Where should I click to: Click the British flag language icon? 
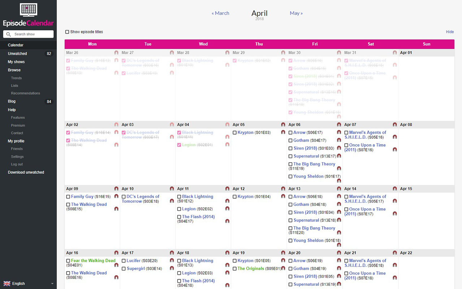(x=7, y=284)
